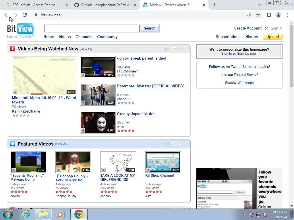Image resolution: width=294 pixels, height=220 pixels.
Task: Click Sign In at top right
Action: [276, 28]
